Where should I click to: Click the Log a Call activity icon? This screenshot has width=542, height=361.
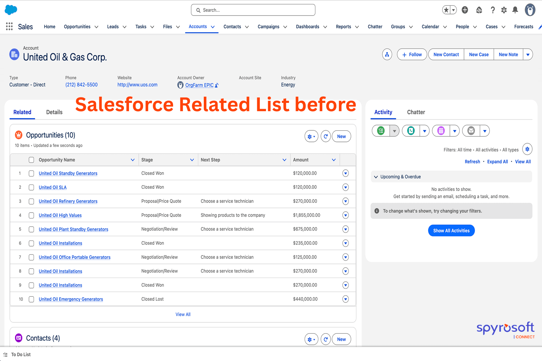(x=411, y=131)
